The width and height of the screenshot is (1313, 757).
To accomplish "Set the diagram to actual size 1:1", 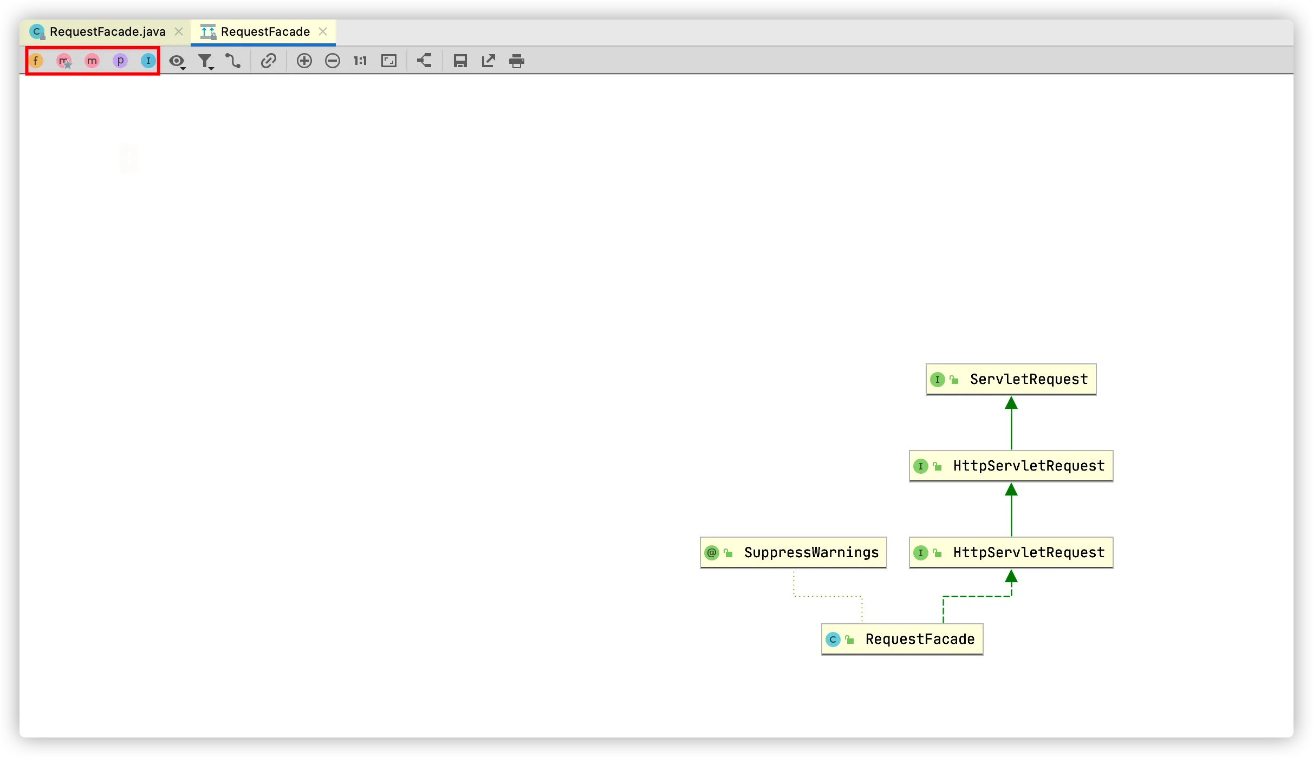I will tap(360, 61).
